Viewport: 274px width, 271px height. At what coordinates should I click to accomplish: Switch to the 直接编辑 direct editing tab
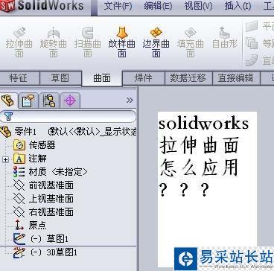pyautogui.click(x=236, y=78)
